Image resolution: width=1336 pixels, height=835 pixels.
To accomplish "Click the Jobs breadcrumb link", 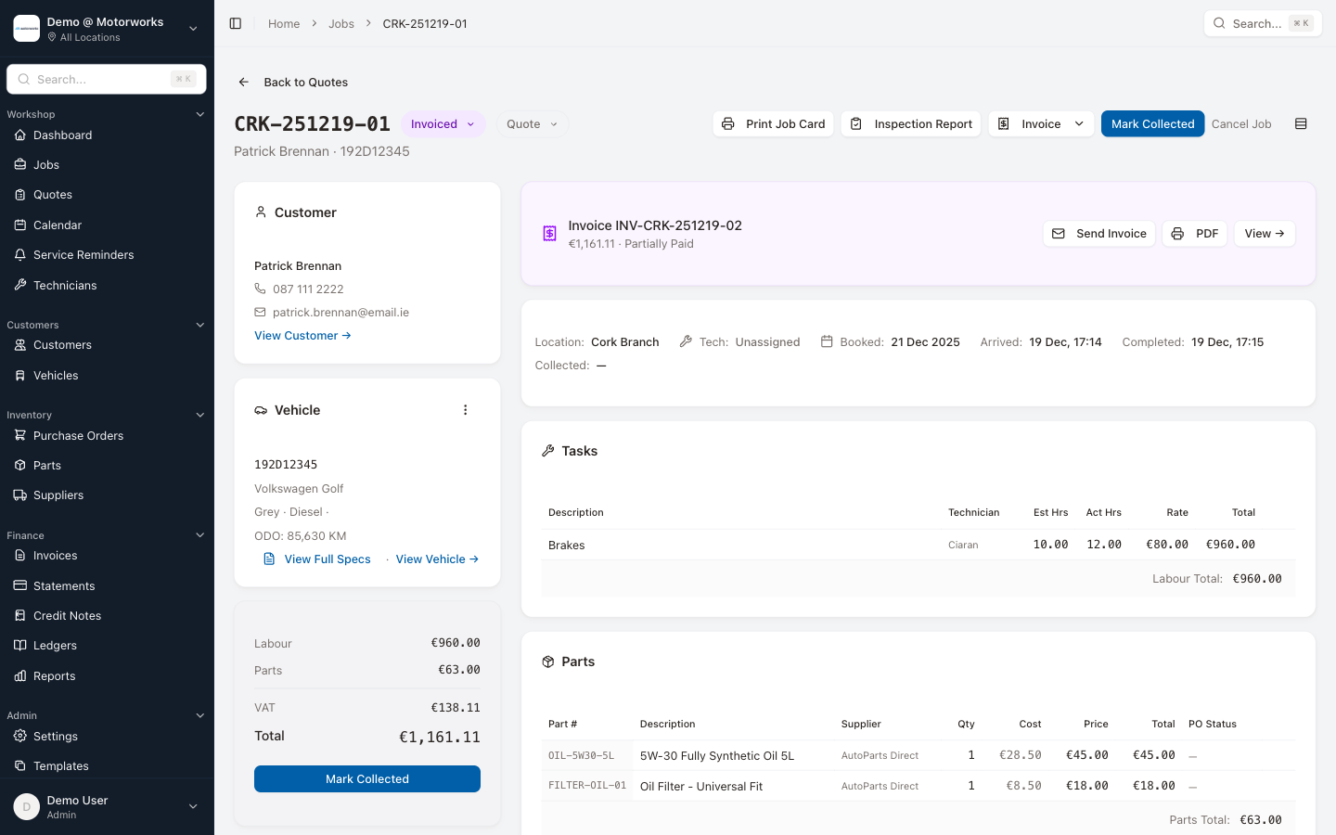I will click(x=340, y=24).
